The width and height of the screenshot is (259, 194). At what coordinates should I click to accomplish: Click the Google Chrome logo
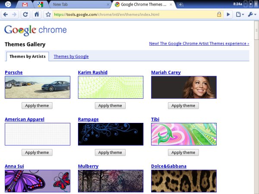click(x=35, y=30)
